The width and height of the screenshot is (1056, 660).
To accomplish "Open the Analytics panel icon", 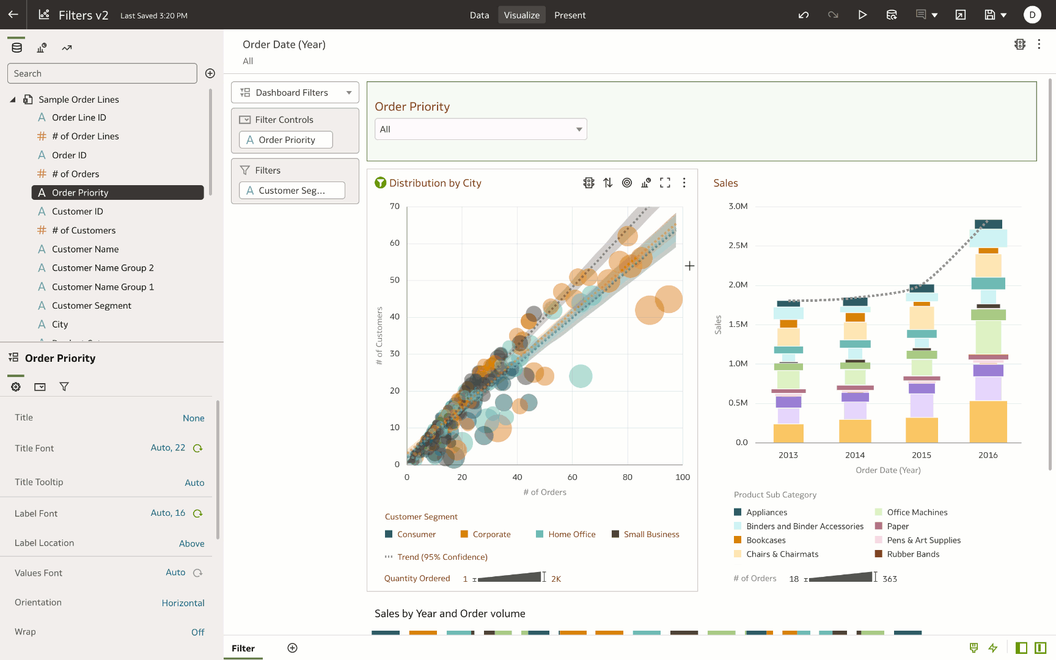I will (x=67, y=48).
